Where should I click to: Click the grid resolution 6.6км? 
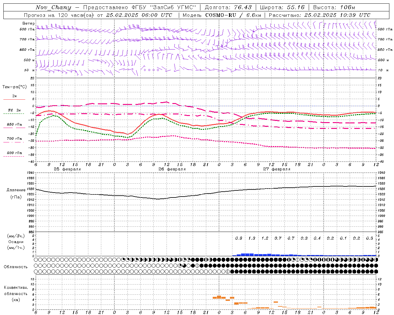click(x=254, y=15)
